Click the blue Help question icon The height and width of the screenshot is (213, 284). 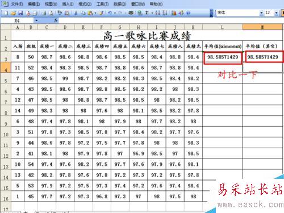(x=188, y=13)
